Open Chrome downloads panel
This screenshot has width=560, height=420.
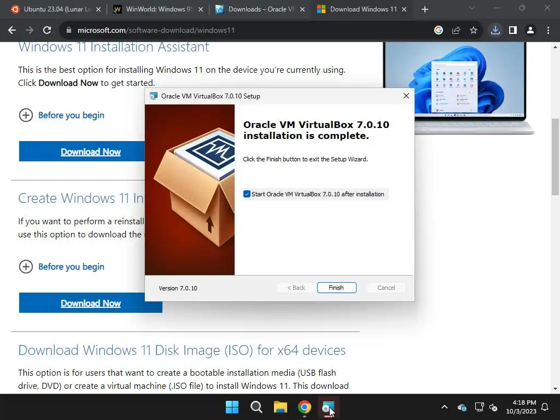(x=495, y=30)
